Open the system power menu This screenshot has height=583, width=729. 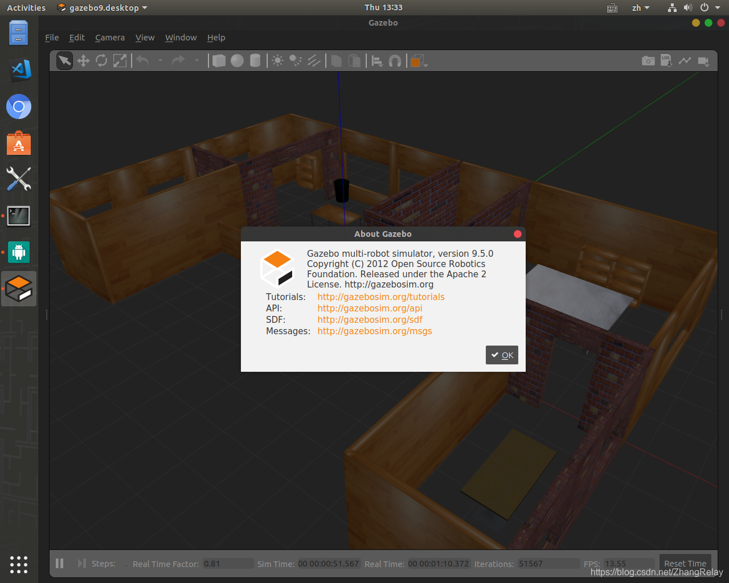click(x=710, y=8)
